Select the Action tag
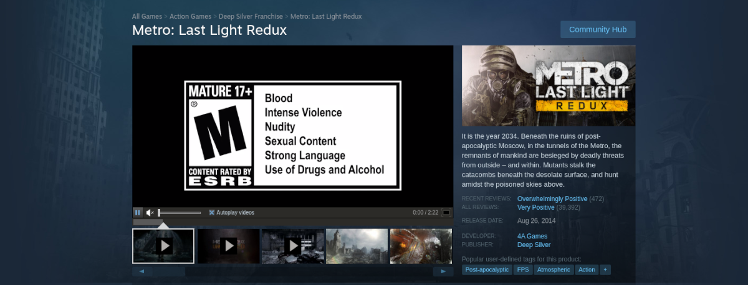 pos(587,270)
